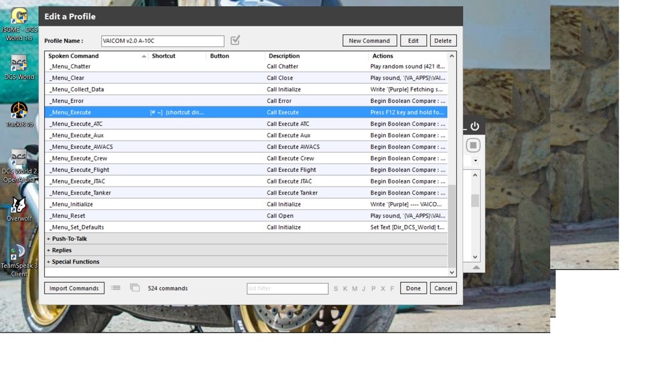
Task: Toggle the list view icon beside Import Commands
Action: point(115,288)
